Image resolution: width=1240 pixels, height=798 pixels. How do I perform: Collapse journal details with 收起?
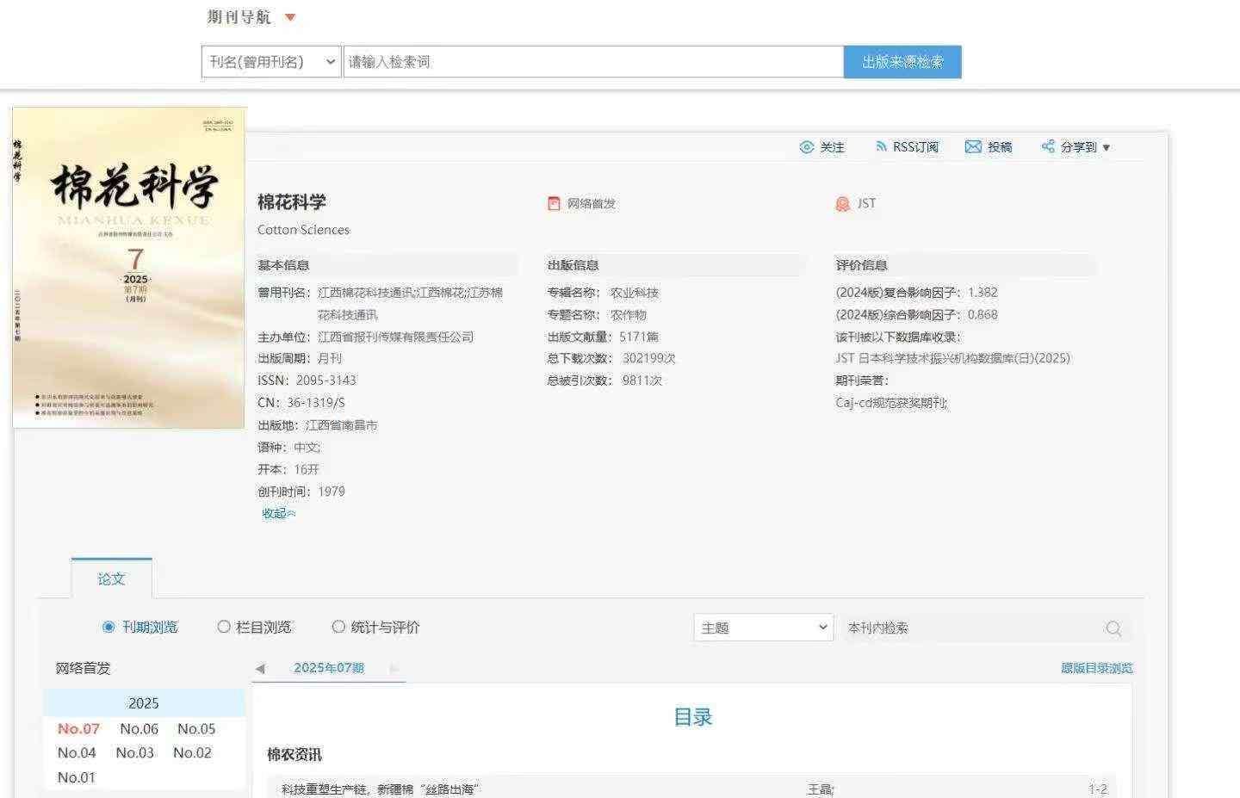tap(278, 513)
